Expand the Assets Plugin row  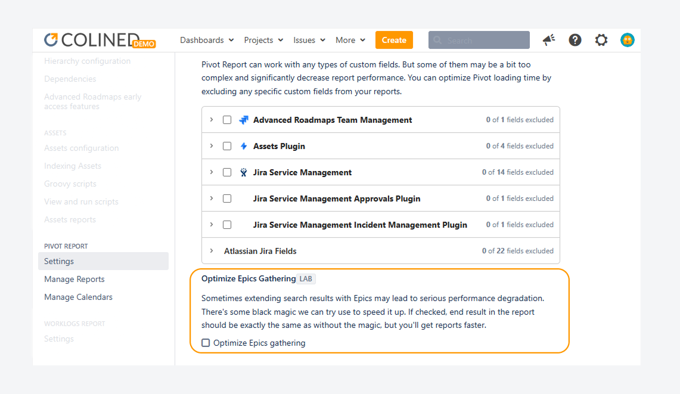click(212, 146)
